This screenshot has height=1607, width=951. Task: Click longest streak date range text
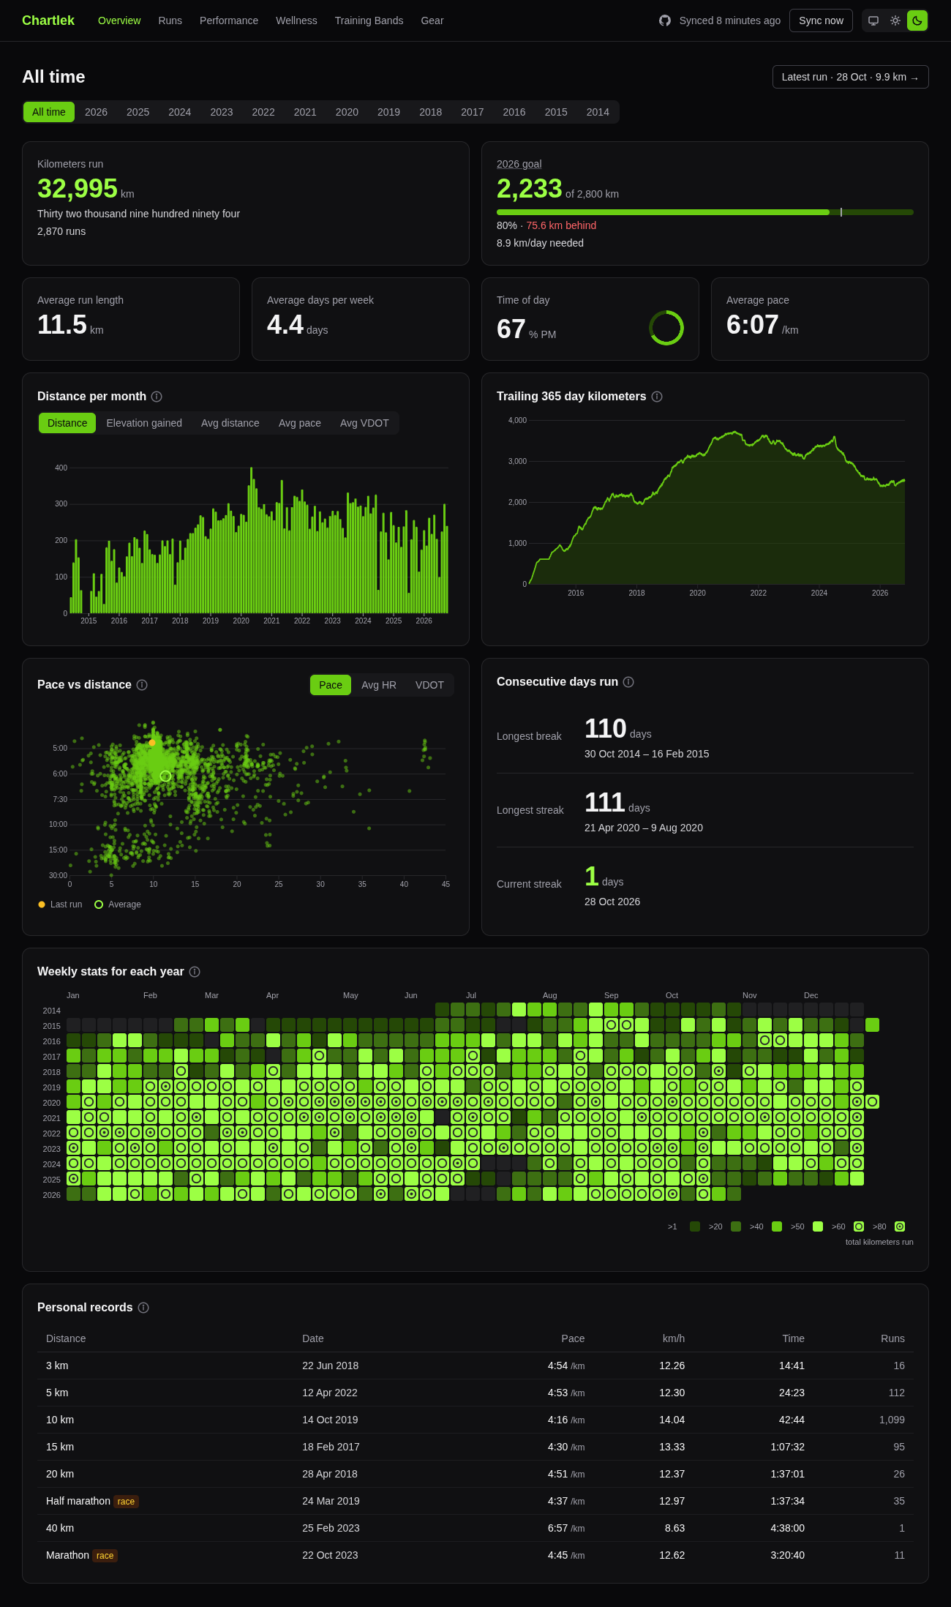(x=644, y=828)
